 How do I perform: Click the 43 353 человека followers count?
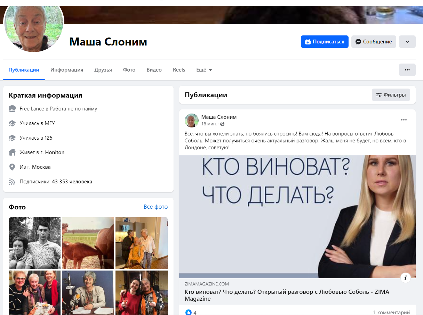click(x=72, y=182)
